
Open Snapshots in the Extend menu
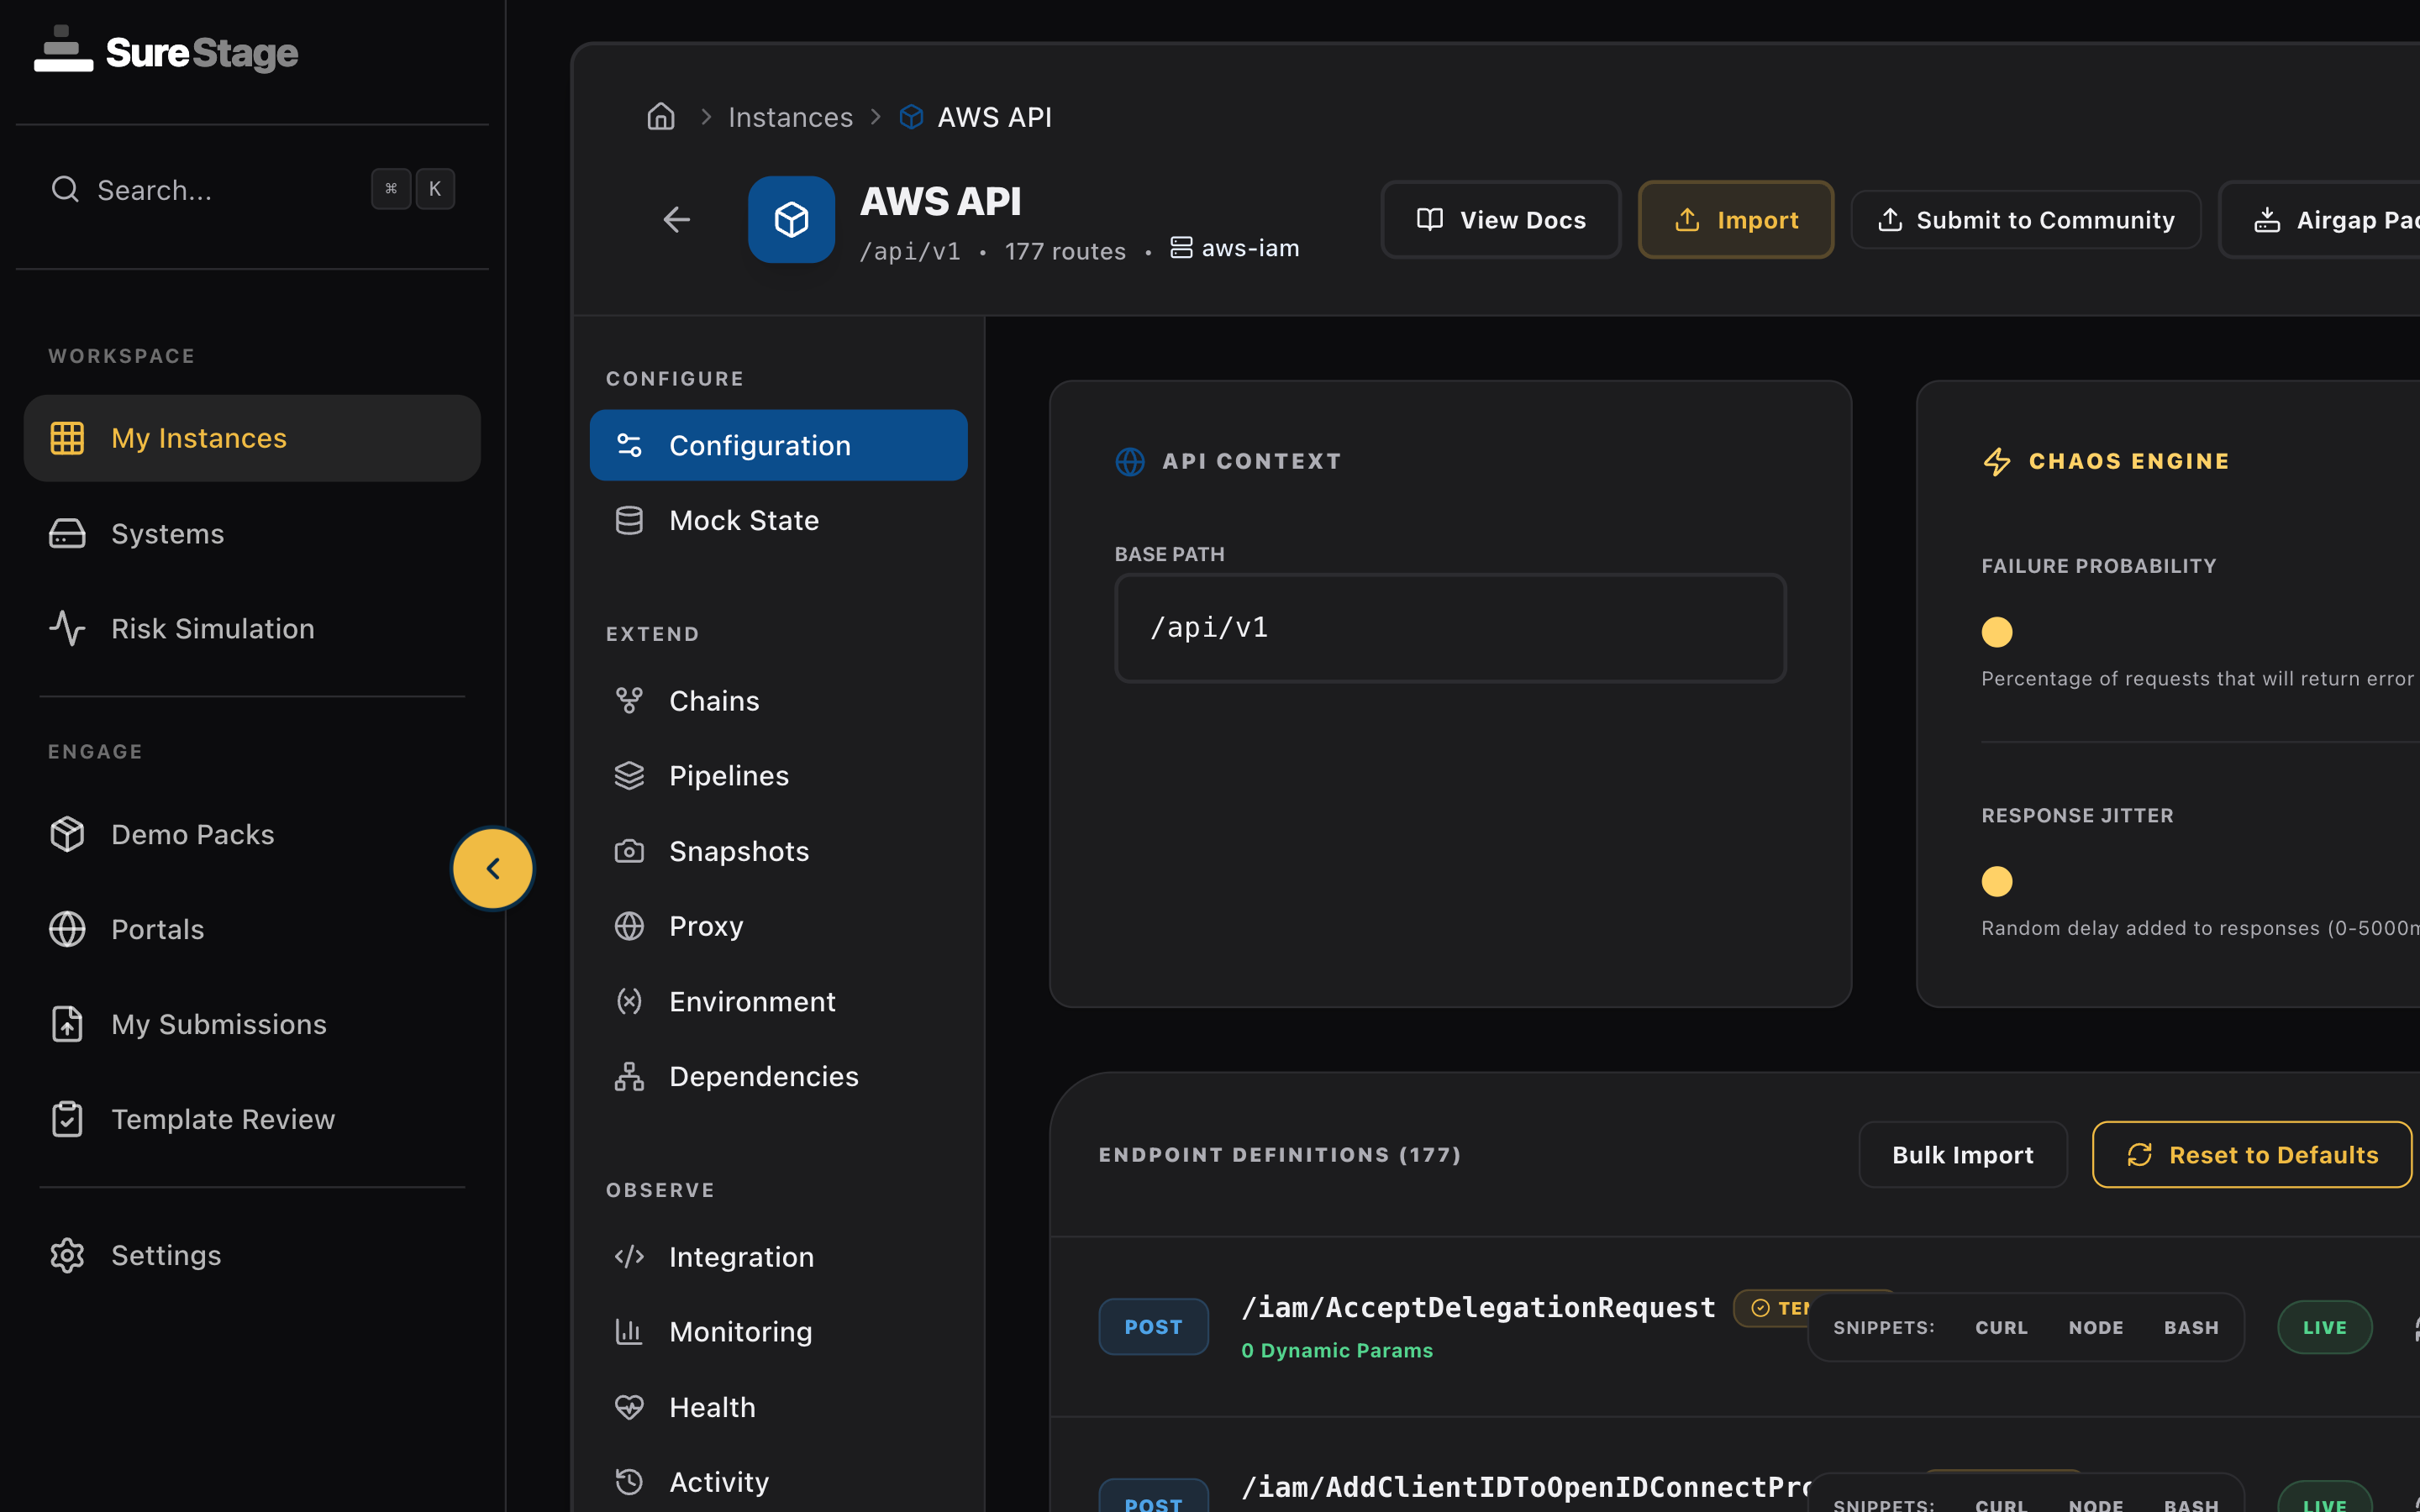(738, 851)
